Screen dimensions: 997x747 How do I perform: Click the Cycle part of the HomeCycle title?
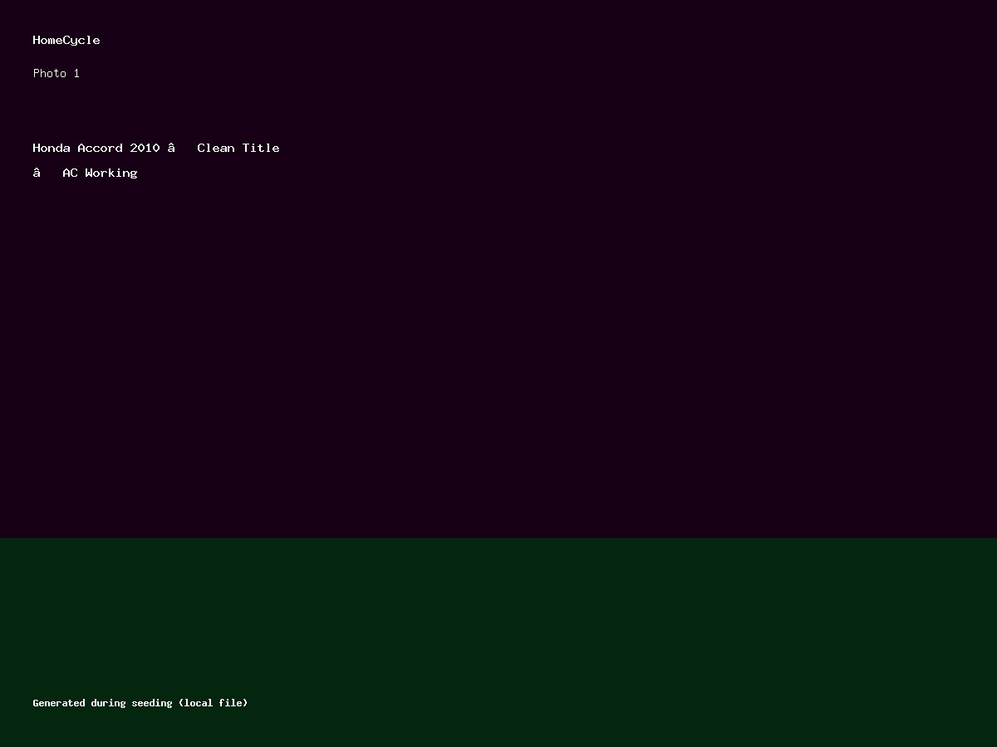[x=81, y=40]
